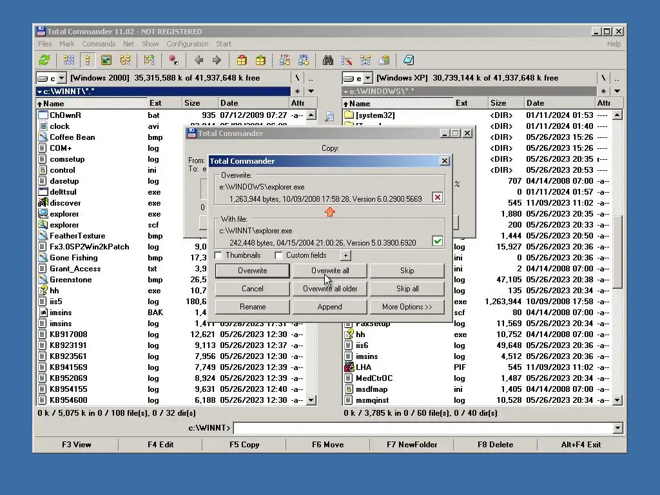Open file search binoculars icon
The height and width of the screenshot is (495, 660).
[328, 60]
